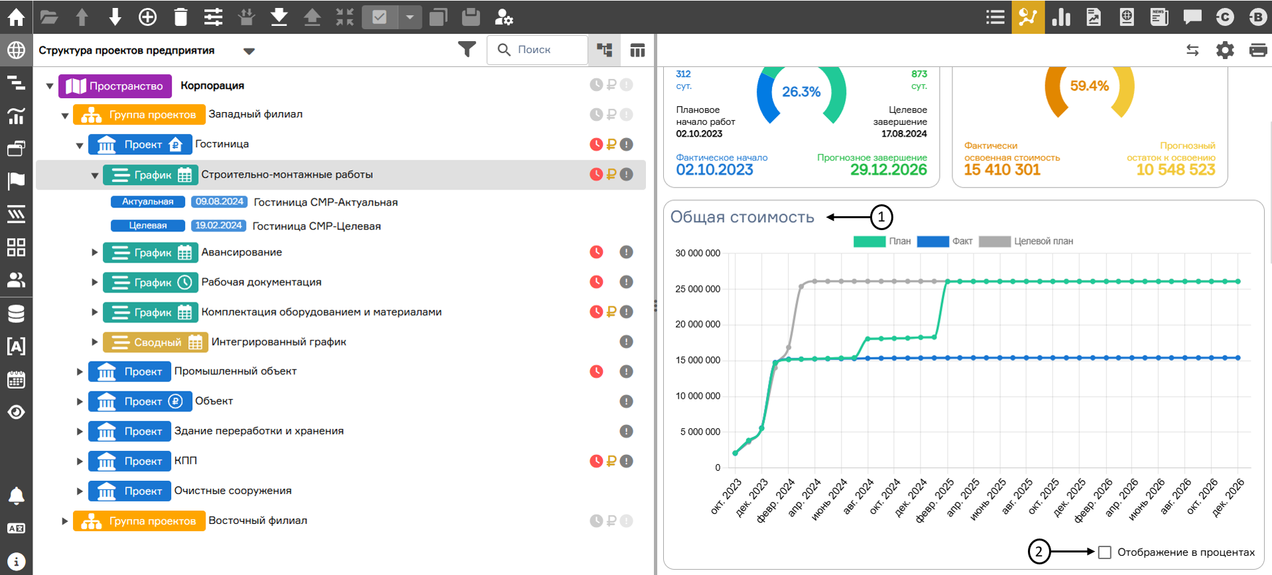The image size is (1272, 575).
Task: Click the save diskette toolbar icon
Action: (470, 17)
